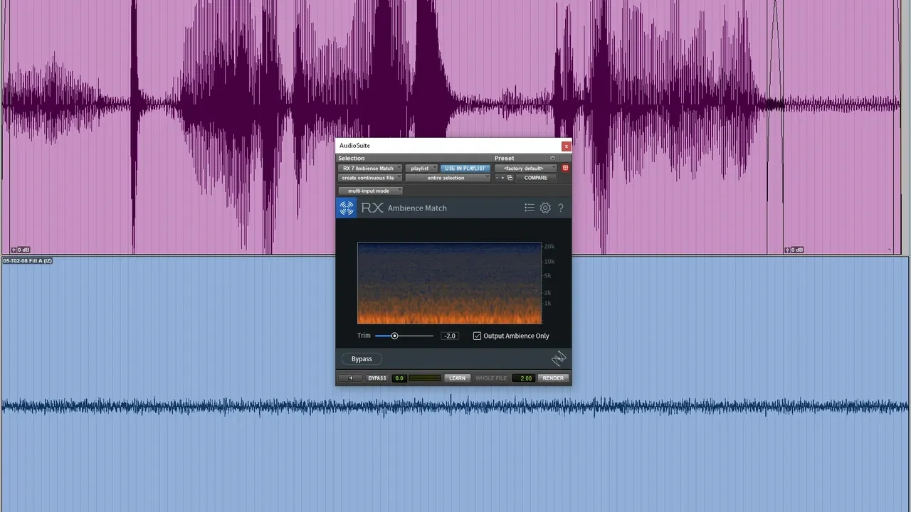Open the entire selection dropdown
The height and width of the screenshot is (512, 911).
click(x=448, y=178)
